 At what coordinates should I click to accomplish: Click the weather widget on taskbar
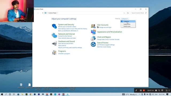coord(130,94)
